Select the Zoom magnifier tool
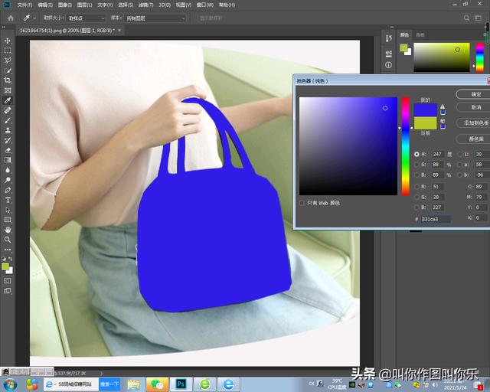Image resolution: width=490 pixels, height=392 pixels. [8, 240]
